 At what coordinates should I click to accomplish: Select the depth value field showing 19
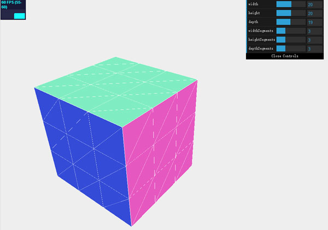(315, 22)
